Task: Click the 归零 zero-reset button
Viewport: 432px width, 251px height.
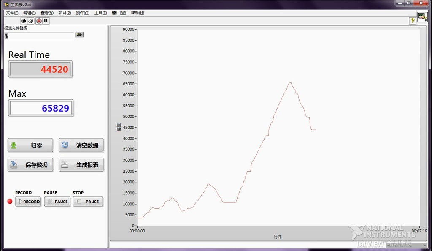Action: pos(30,145)
